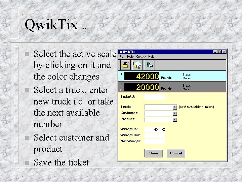The height and width of the screenshot is (182, 242).
Task: Open the Options menu
Action: [141, 57]
